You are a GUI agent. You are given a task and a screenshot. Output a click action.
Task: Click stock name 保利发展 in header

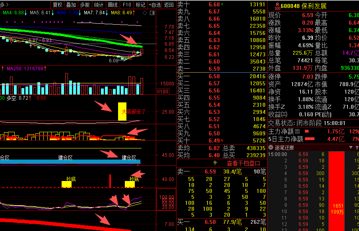click(x=312, y=6)
